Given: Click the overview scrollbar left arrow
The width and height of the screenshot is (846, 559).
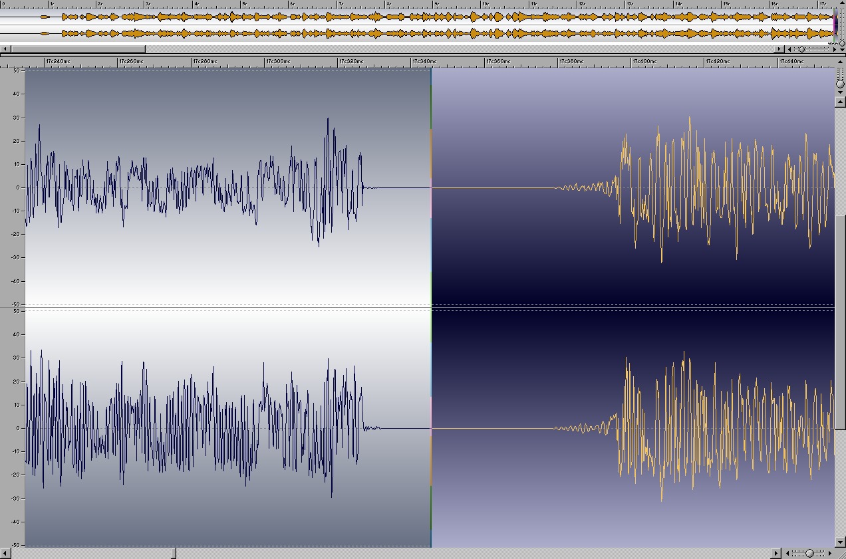Looking at the screenshot, I should coord(5,49).
